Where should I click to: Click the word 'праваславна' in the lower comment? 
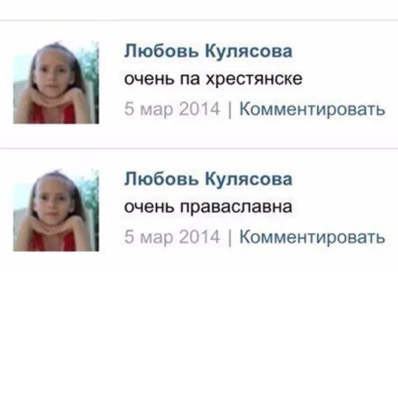click(x=236, y=208)
